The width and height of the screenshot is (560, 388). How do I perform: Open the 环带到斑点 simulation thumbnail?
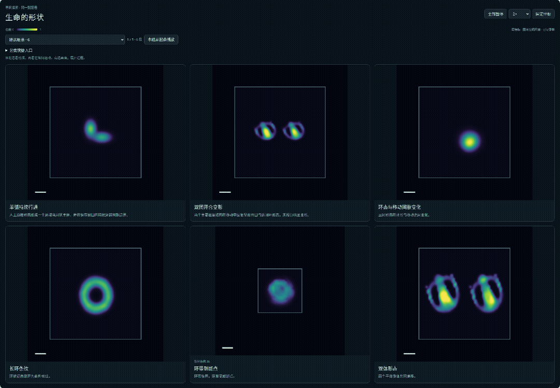click(x=280, y=291)
